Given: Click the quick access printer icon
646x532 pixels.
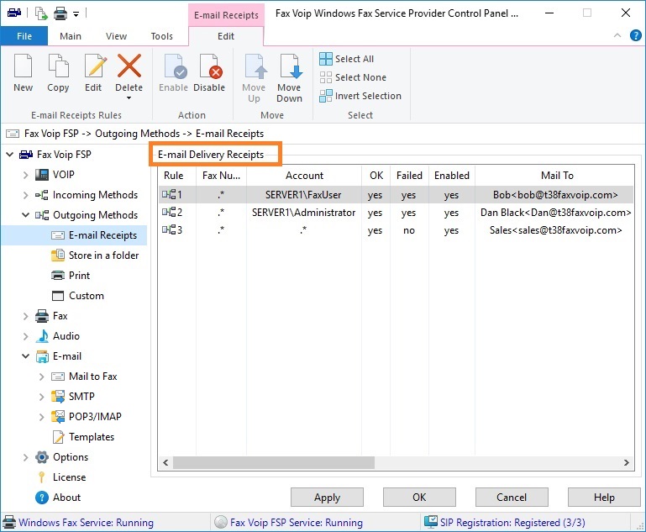Looking at the screenshot, I should click(x=60, y=13).
